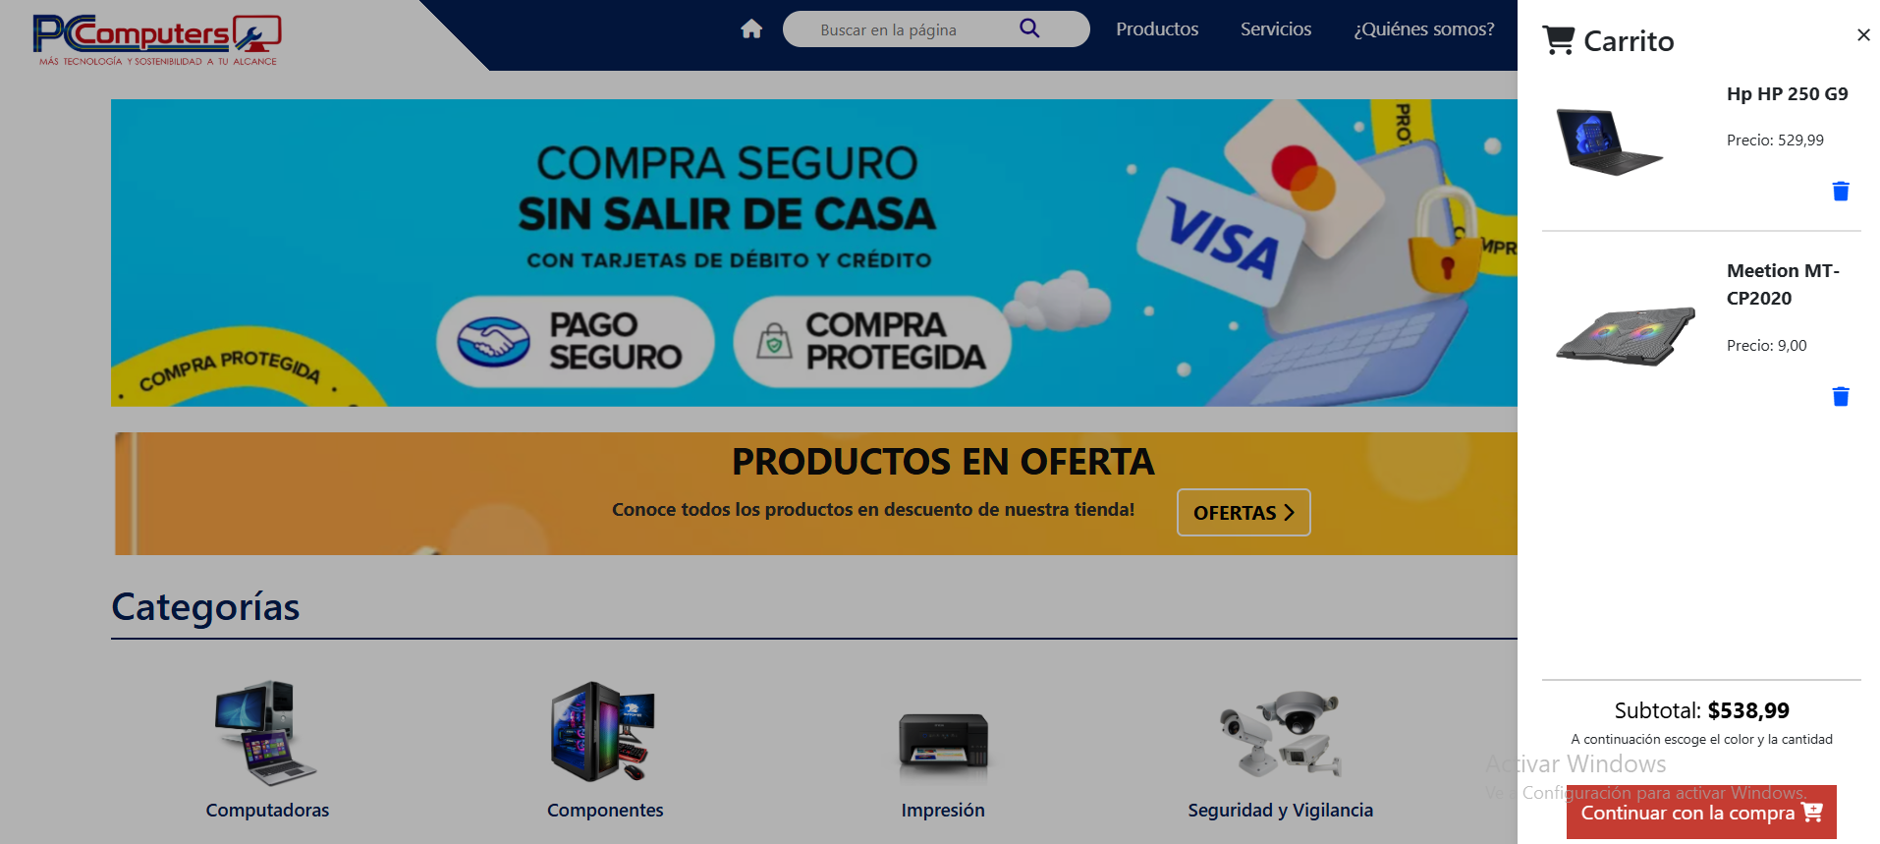Click Continuar con la compra button

pos(1701,812)
